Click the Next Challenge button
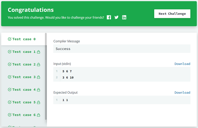This screenshot has height=128, width=198. point(172,14)
